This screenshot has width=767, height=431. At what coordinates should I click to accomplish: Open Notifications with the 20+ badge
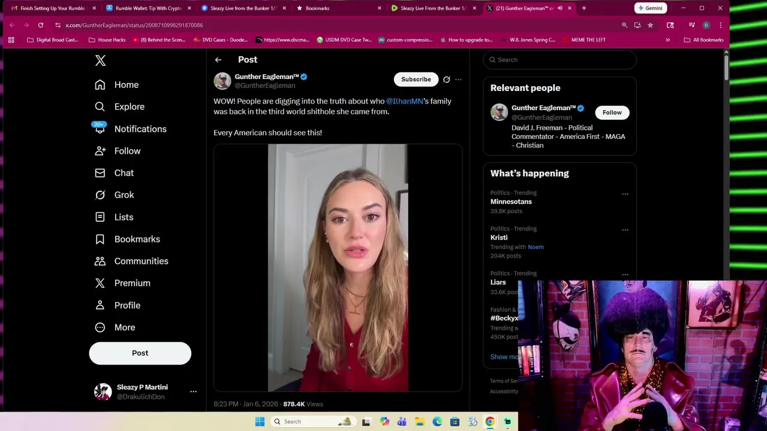pyautogui.click(x=131, y=129)
